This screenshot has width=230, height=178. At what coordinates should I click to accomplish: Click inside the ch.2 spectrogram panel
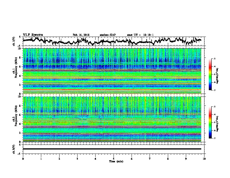112,119
